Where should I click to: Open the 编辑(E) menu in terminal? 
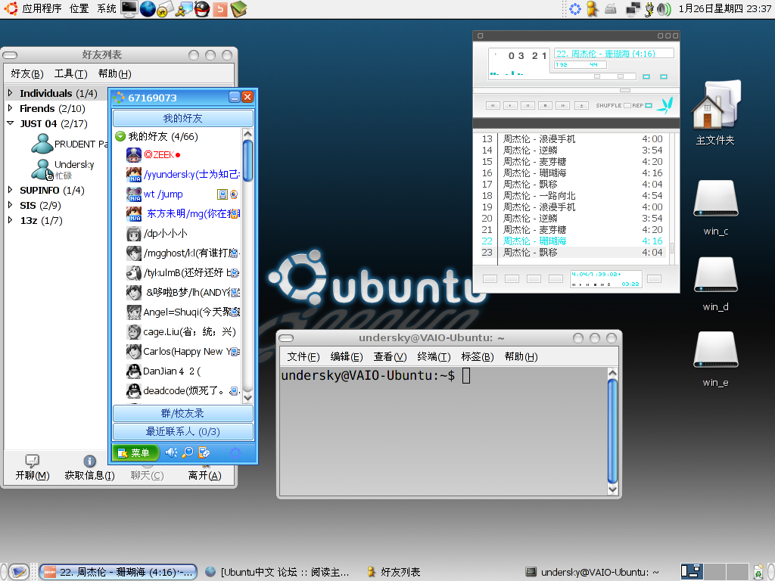[x=347, y=356]
